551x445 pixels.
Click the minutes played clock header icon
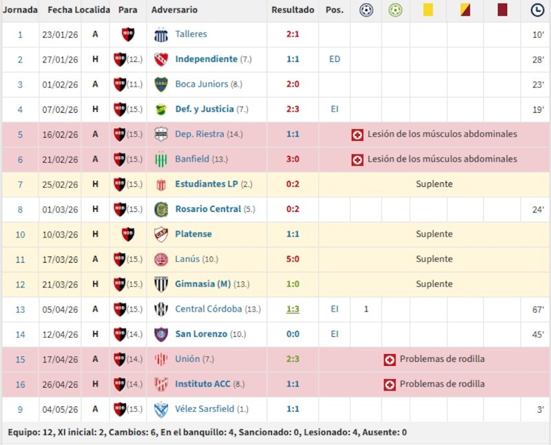point(537,10)
